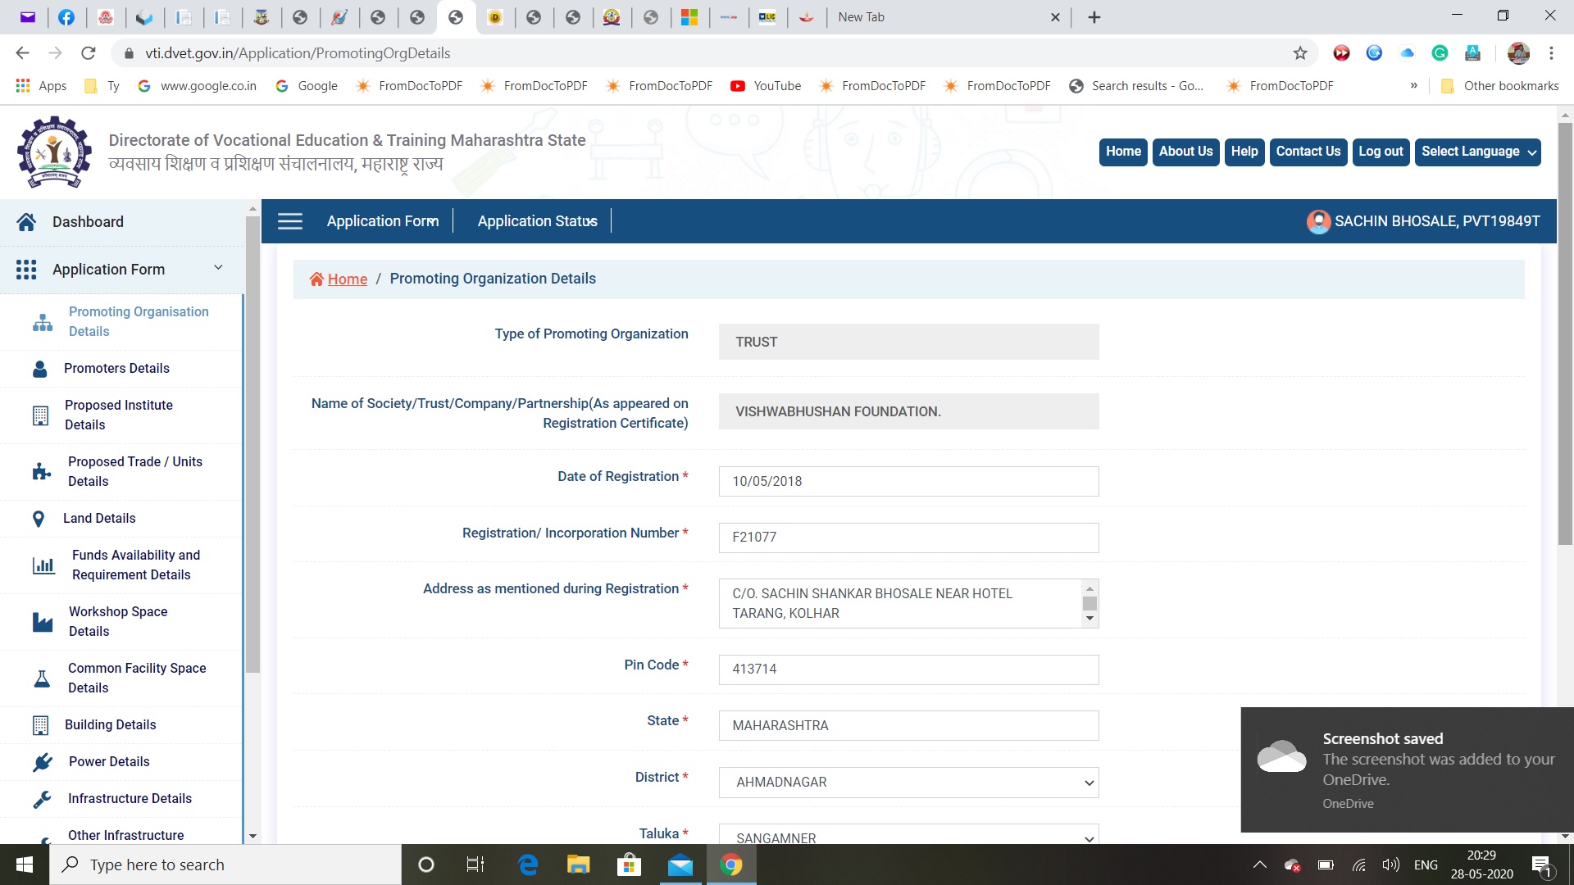Click the Screenshot saved OneDrive notification
Viewport: 1574px width, 885px height.
tap(1407, 770)
